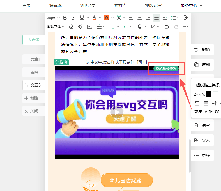Click the 去老版 button

34,40
